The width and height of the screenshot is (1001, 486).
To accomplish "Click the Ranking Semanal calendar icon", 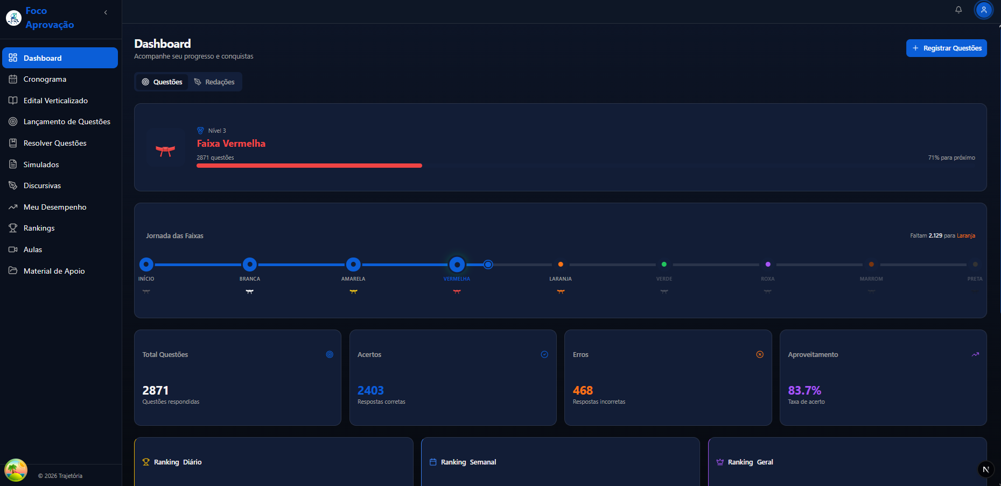I will point(433,462).
